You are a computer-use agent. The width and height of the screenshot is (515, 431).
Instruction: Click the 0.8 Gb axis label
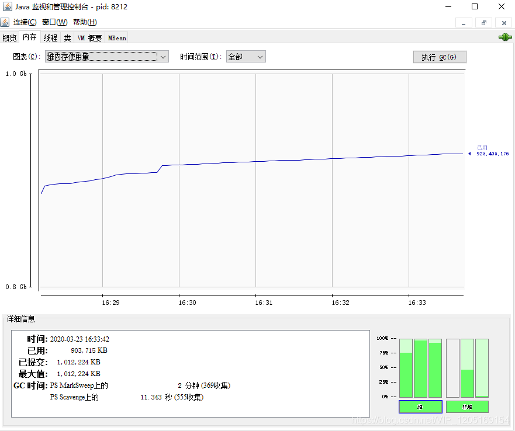coord(16,287)
